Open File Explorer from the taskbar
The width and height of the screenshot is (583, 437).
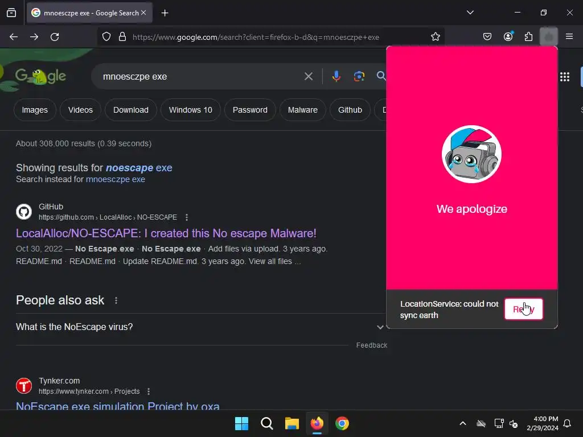(x=292, y=423)
